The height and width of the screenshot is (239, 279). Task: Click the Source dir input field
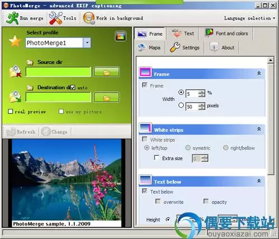click(x=58, y=72)
